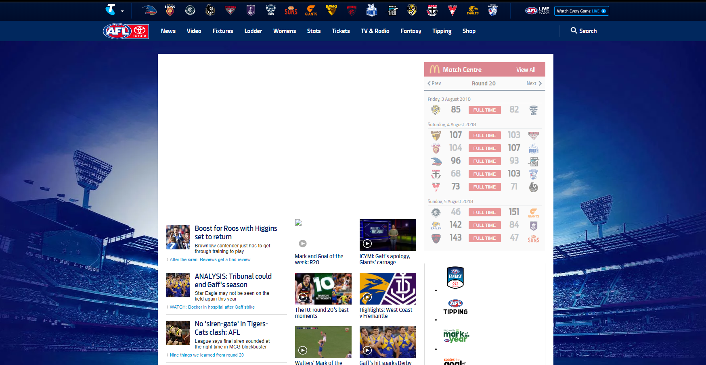Click Watch Every Game LIVE button
706x365 pixels.
pos(581,11)
